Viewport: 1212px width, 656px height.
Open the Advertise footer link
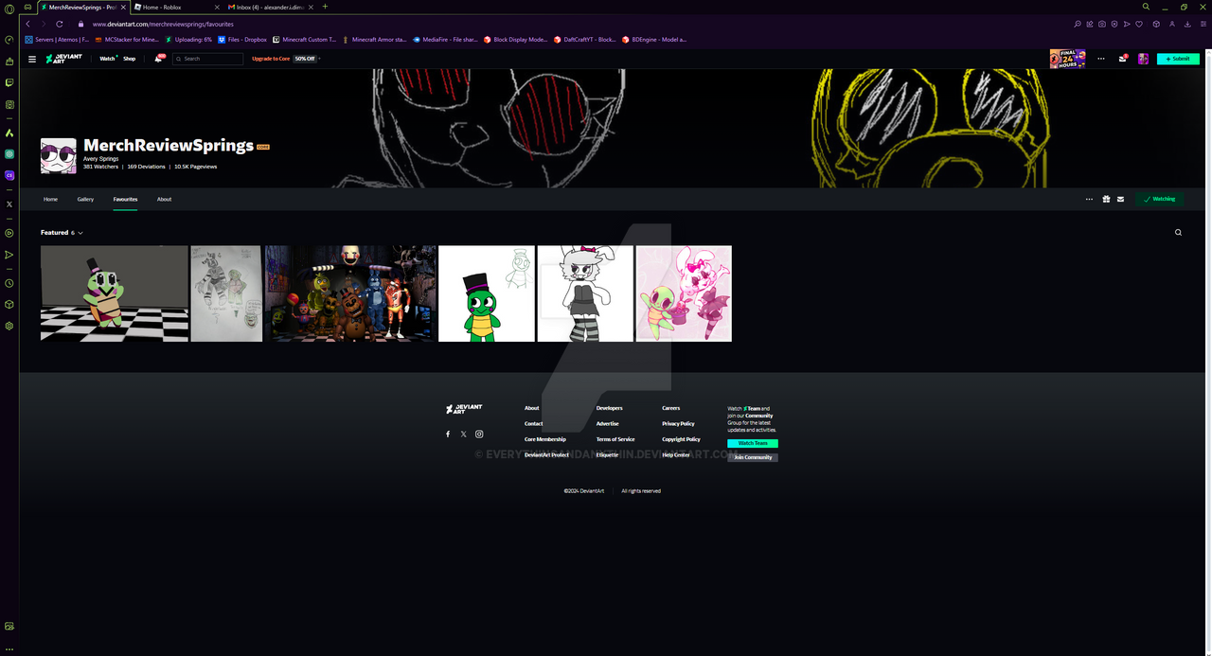[x=607, y=424]
